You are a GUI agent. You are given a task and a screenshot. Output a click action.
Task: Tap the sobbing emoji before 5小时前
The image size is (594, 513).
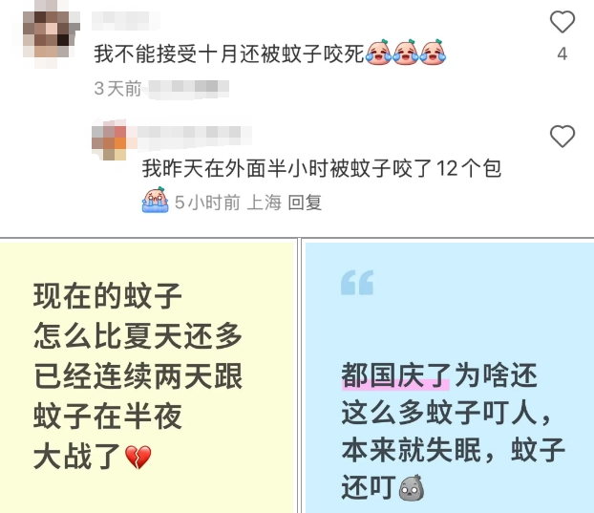click(x=156, y=200)
